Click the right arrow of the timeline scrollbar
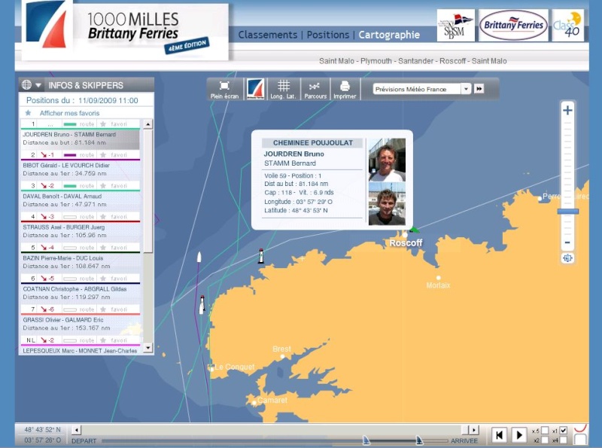This screenshot has width=602, height=448. 475,430
